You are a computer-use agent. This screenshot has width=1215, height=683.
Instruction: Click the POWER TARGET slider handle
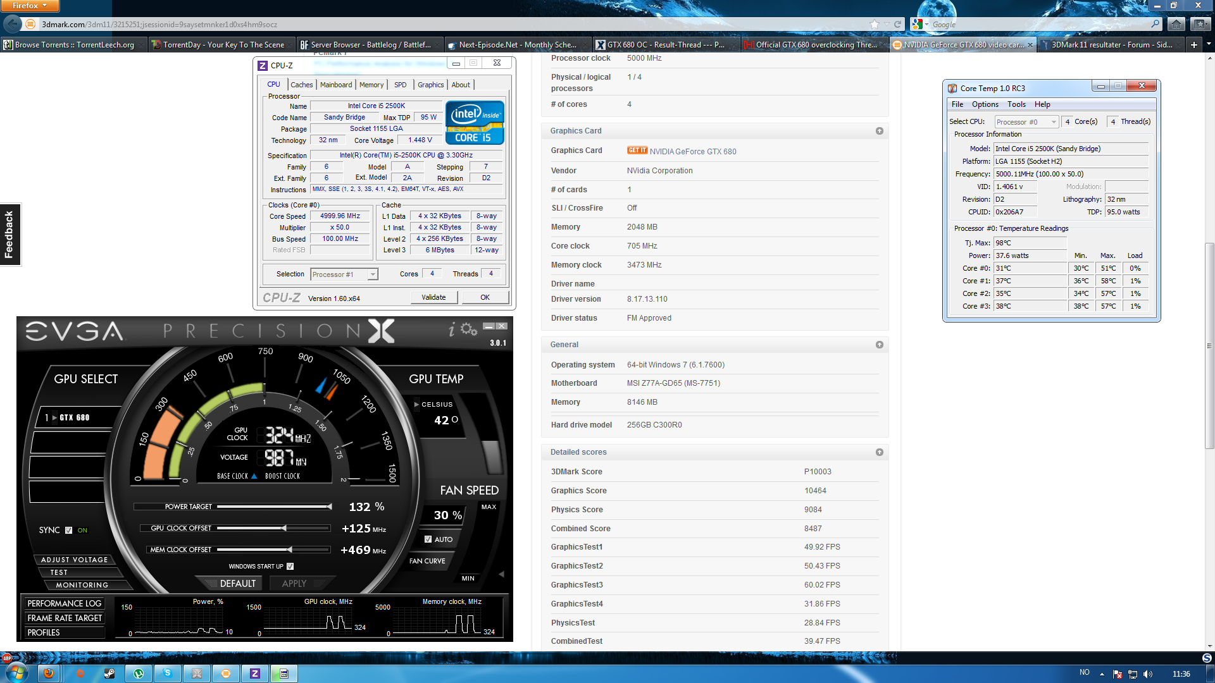click(329, 507)
